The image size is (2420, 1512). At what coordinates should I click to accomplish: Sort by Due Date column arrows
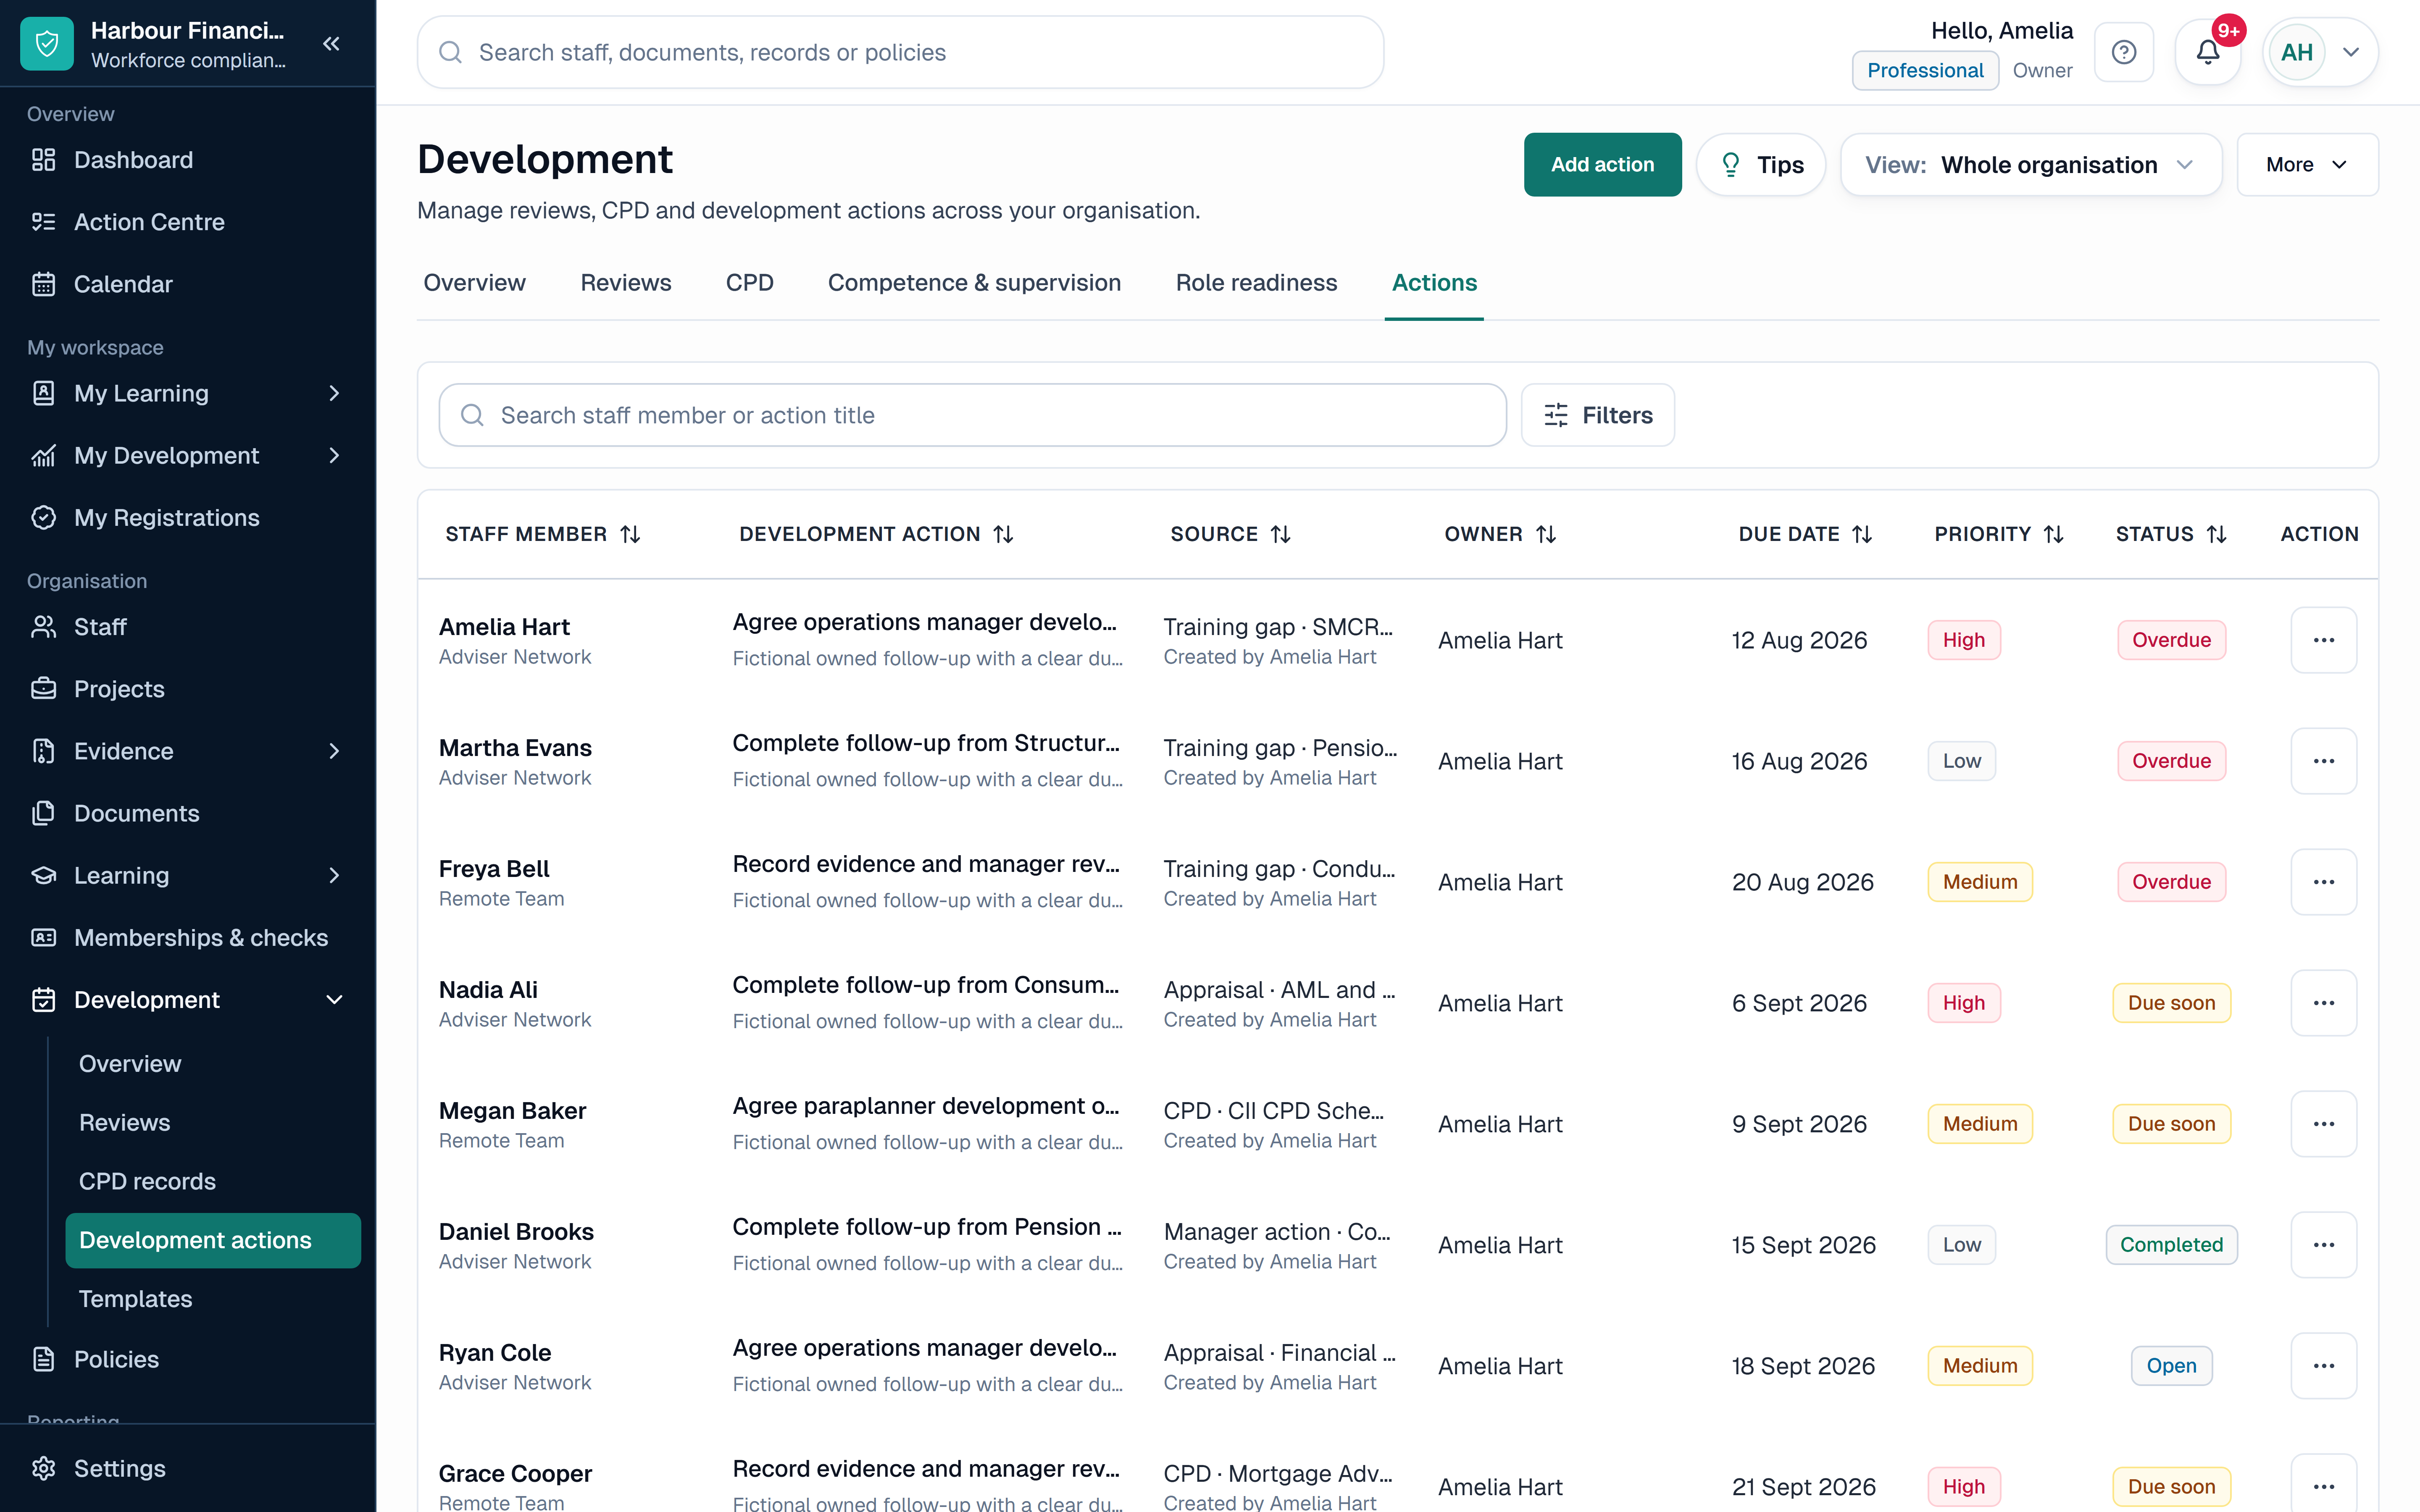pos(1862,534)
